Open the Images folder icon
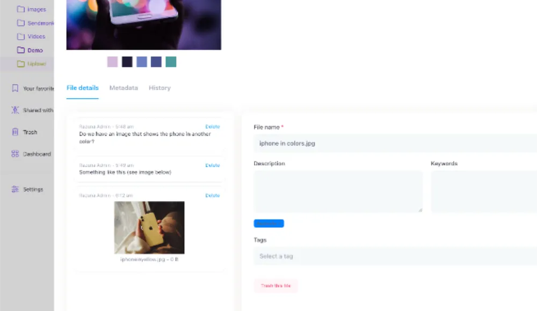Viewport: 537px width, 311px height. [x=21, y=9]
